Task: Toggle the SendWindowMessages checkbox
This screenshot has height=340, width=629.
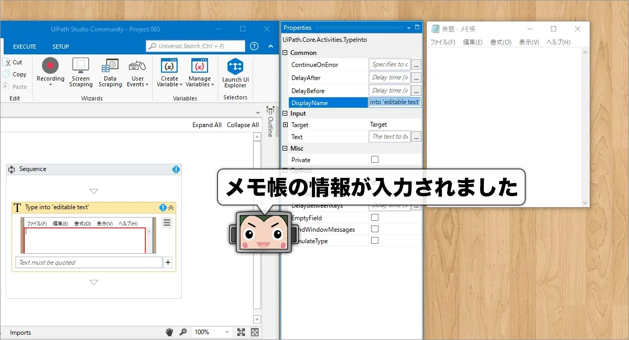Action: tap(375, 229)
